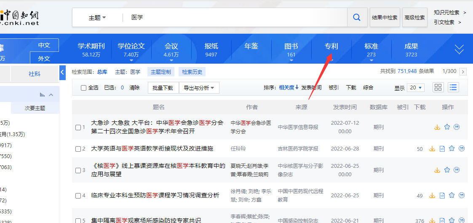Screen dimensions: 473x223
Task: Open HTML reading for result 2
Action: pyautogui.click(x=442, y=148)
